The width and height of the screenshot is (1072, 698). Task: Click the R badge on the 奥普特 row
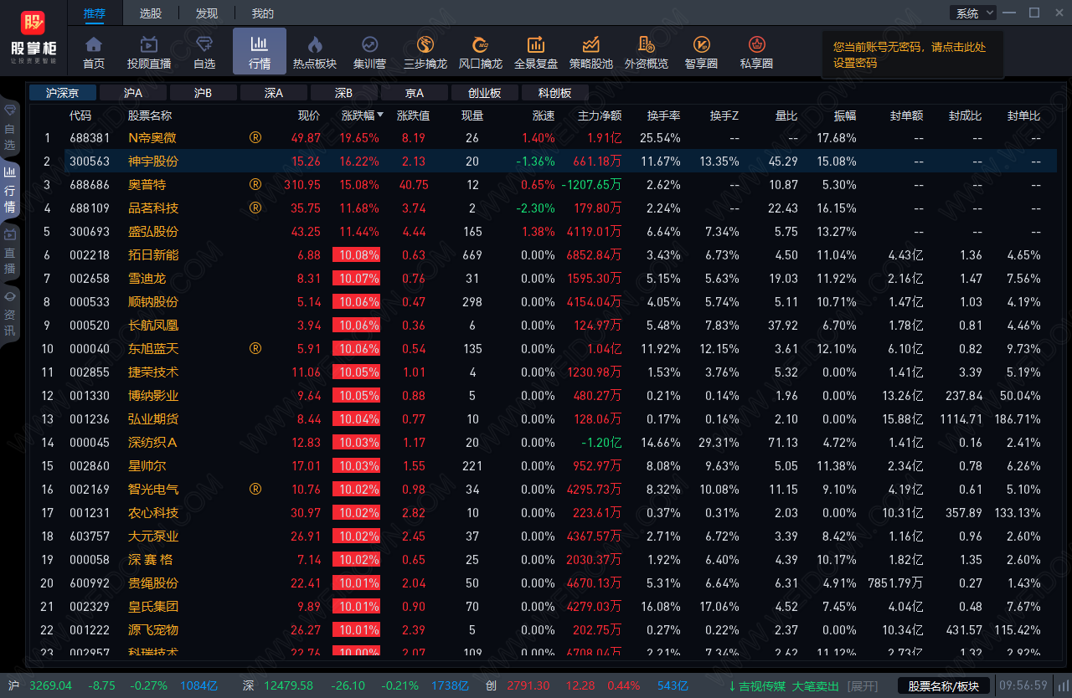[255, 184]
